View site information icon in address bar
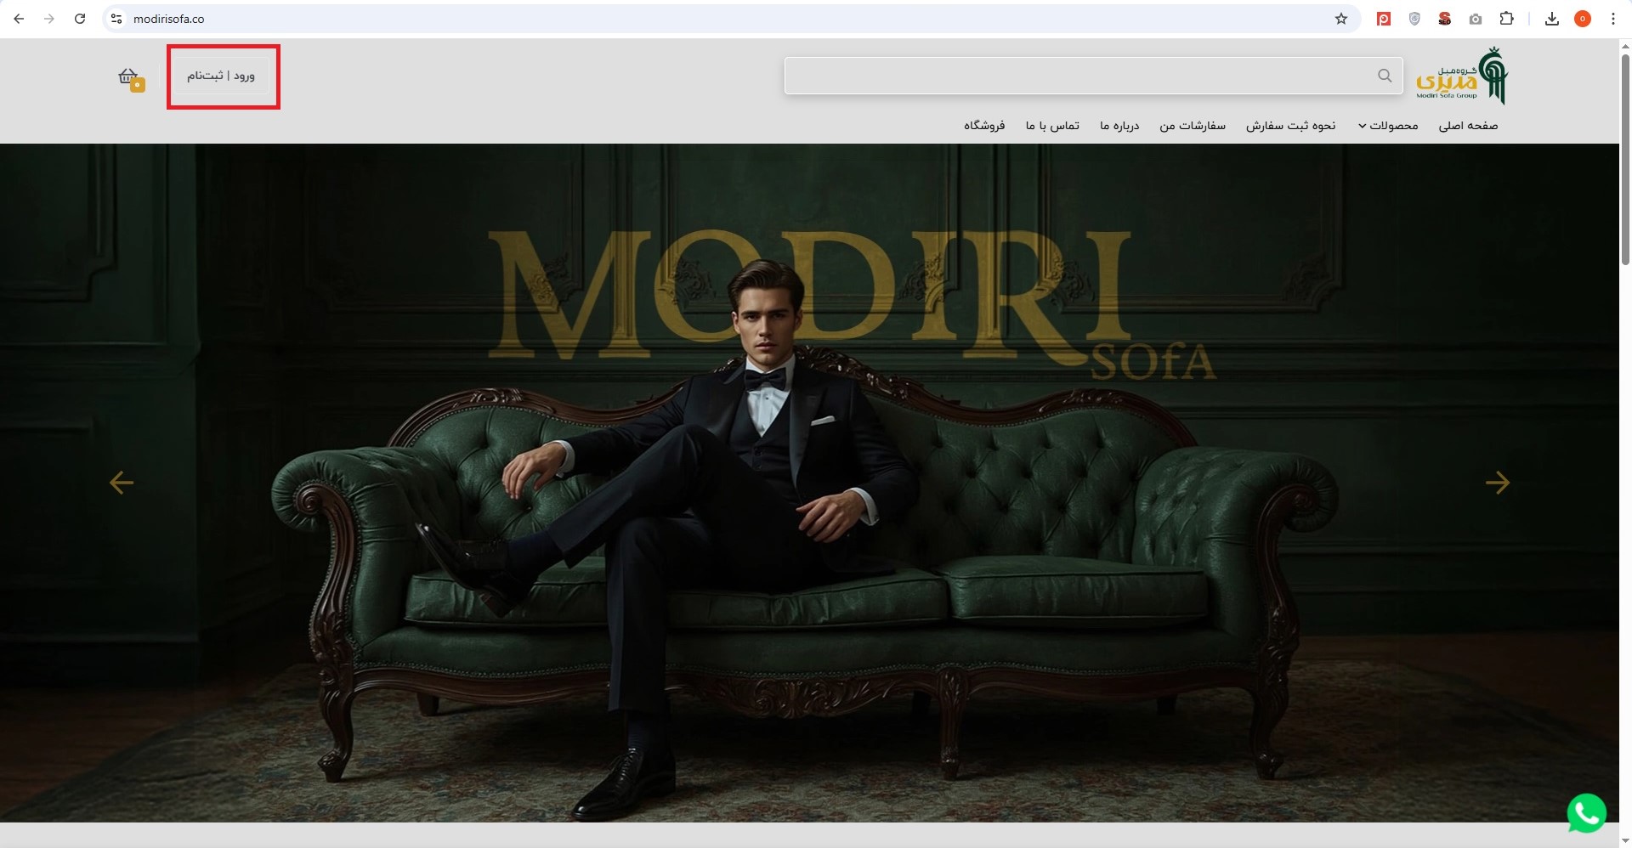 (x=117, y=19)
